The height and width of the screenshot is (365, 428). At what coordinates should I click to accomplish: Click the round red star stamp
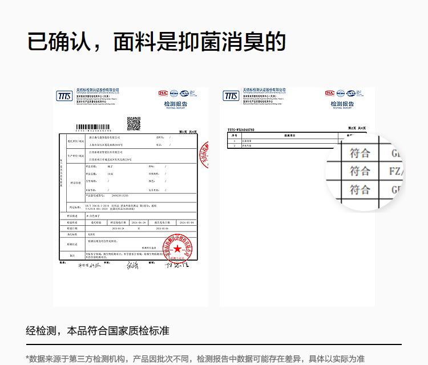point(177,248)
